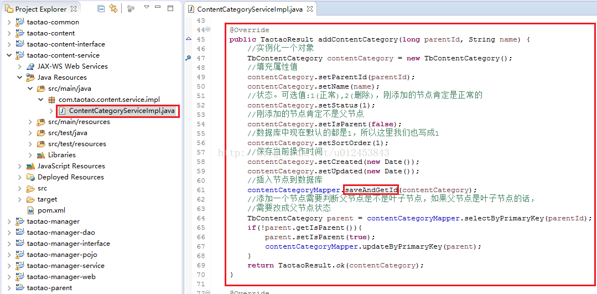The width and height of the screenshot is (597, 294).
Task: Click pom.xml Maven file icon
Action: 30,210
